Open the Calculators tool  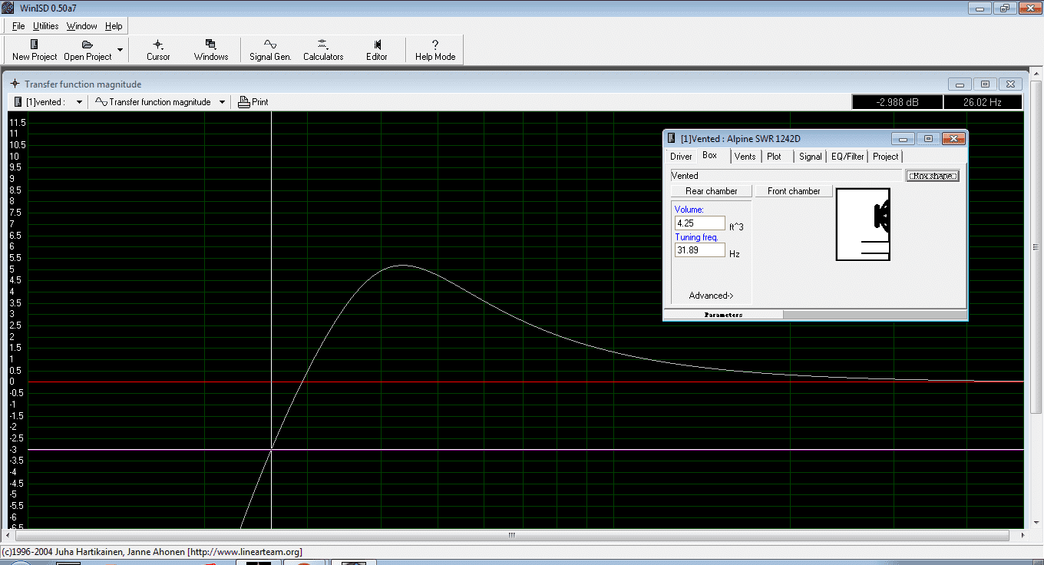coord(323,50)
